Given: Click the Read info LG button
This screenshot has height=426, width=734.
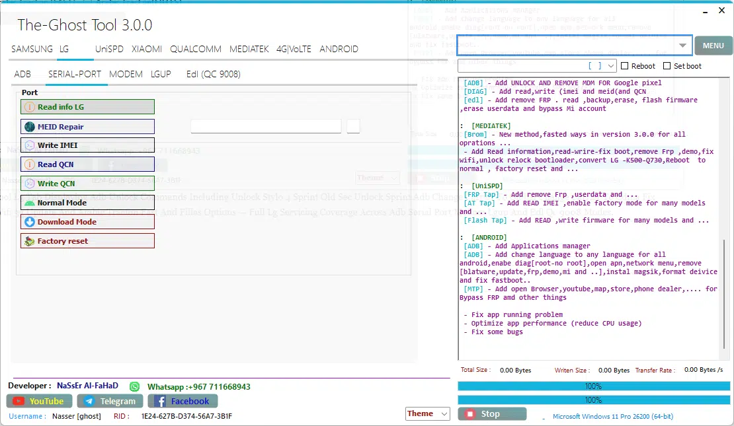Looking at the screenshot, I should click(x=87, y=107).
